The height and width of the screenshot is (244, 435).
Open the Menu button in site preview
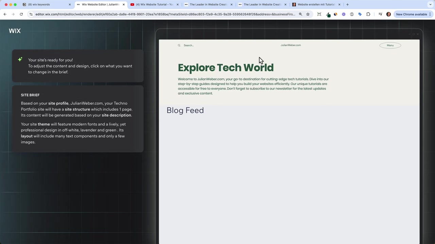click(x=390, y=45)
